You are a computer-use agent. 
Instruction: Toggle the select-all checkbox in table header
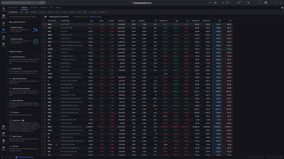(x=45, y=21)
